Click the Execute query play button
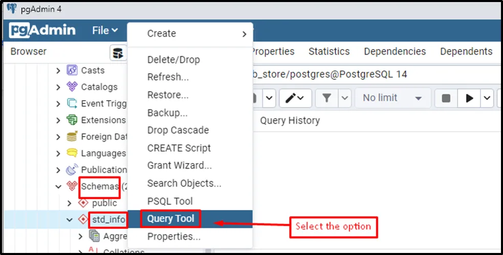The width and height of the screenshot is (503, 255). coord(470,98)
